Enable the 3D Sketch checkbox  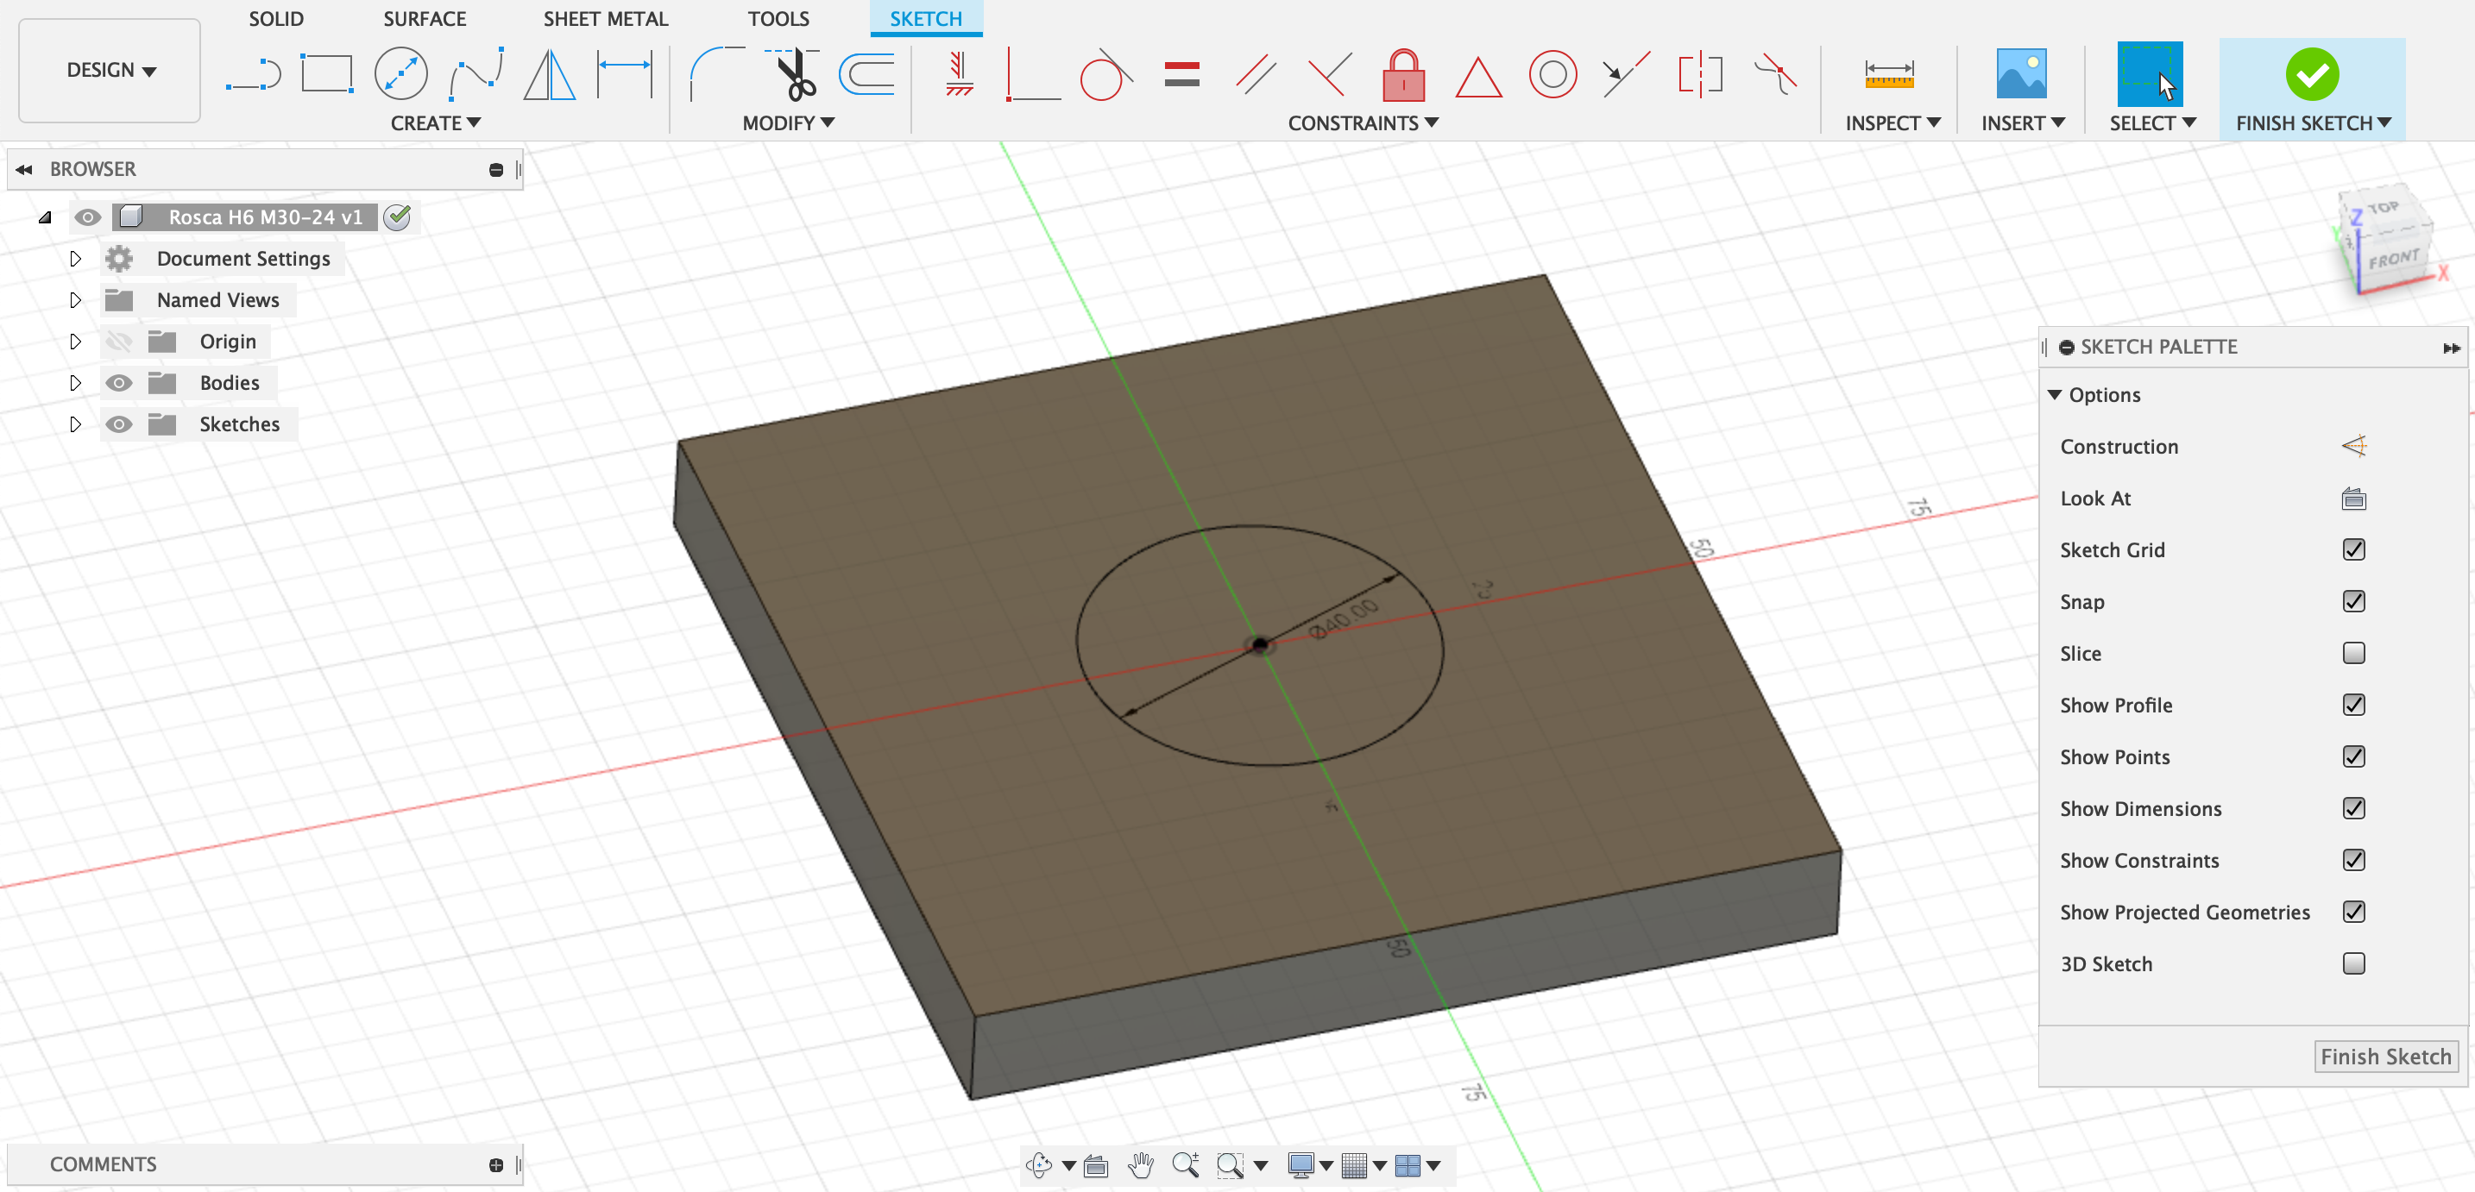pyautogui.click(x=2353, y=963)
